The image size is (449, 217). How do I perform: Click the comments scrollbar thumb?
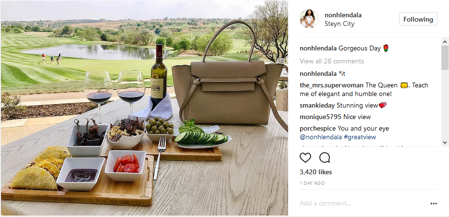[445, 57]
